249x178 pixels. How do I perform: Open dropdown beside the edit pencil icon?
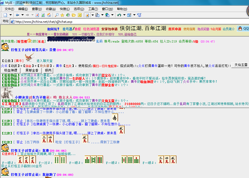coord(134,15)
